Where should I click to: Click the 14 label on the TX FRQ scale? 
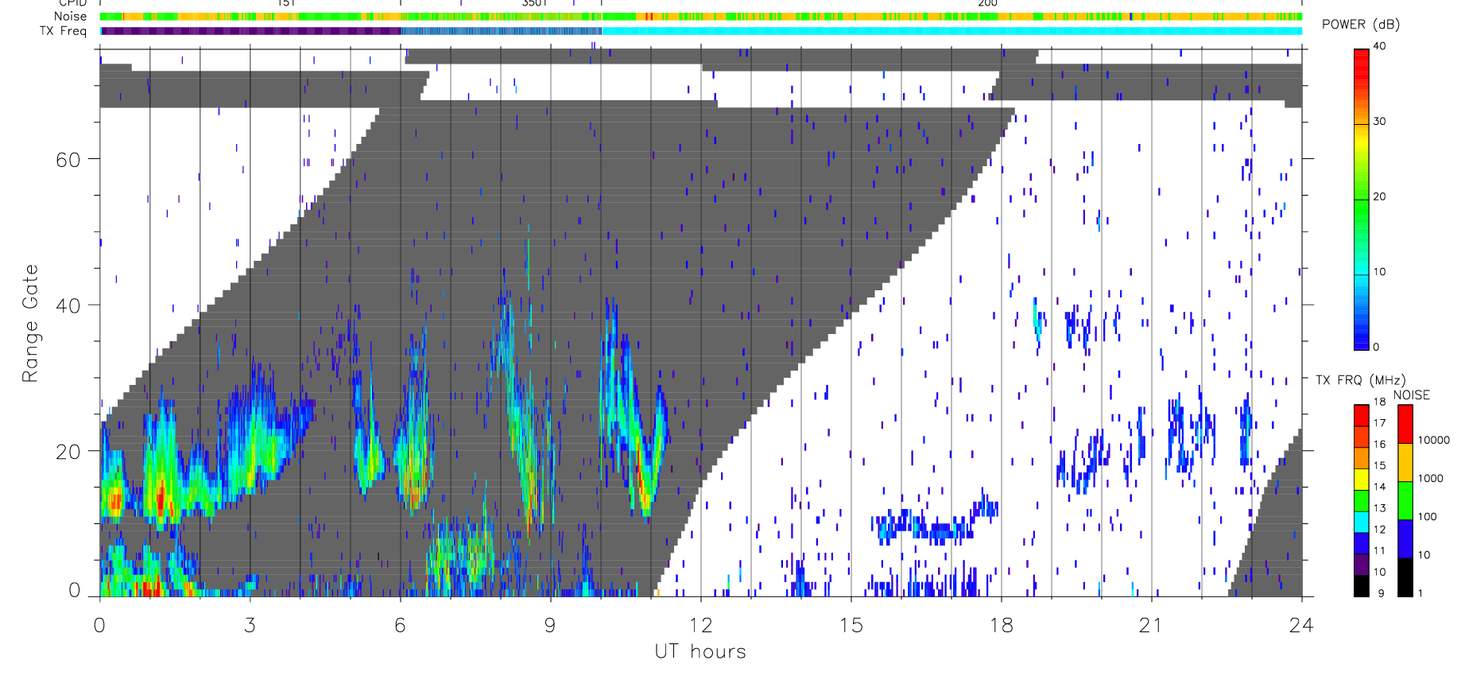1379,487
